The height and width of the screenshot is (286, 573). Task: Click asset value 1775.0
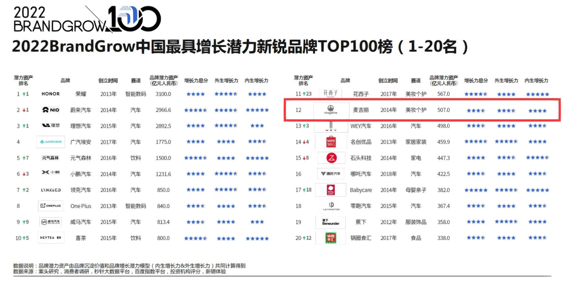pos(163,142)
